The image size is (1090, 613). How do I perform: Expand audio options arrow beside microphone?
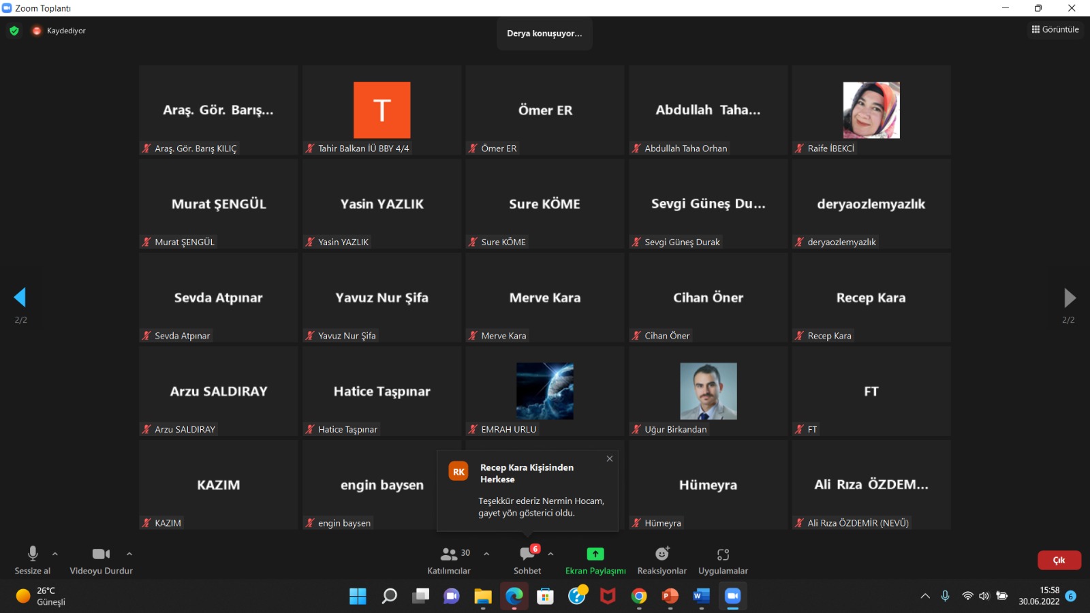pos(55,554)
